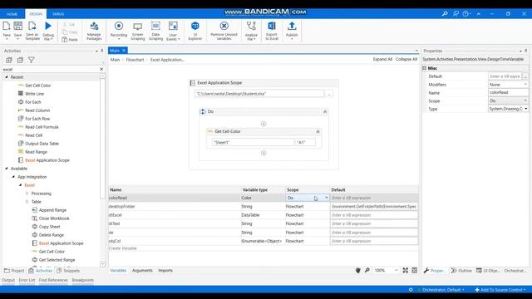Click the filter funnel in Activities panel
The image size is (532, 299).
pos(32,60)
